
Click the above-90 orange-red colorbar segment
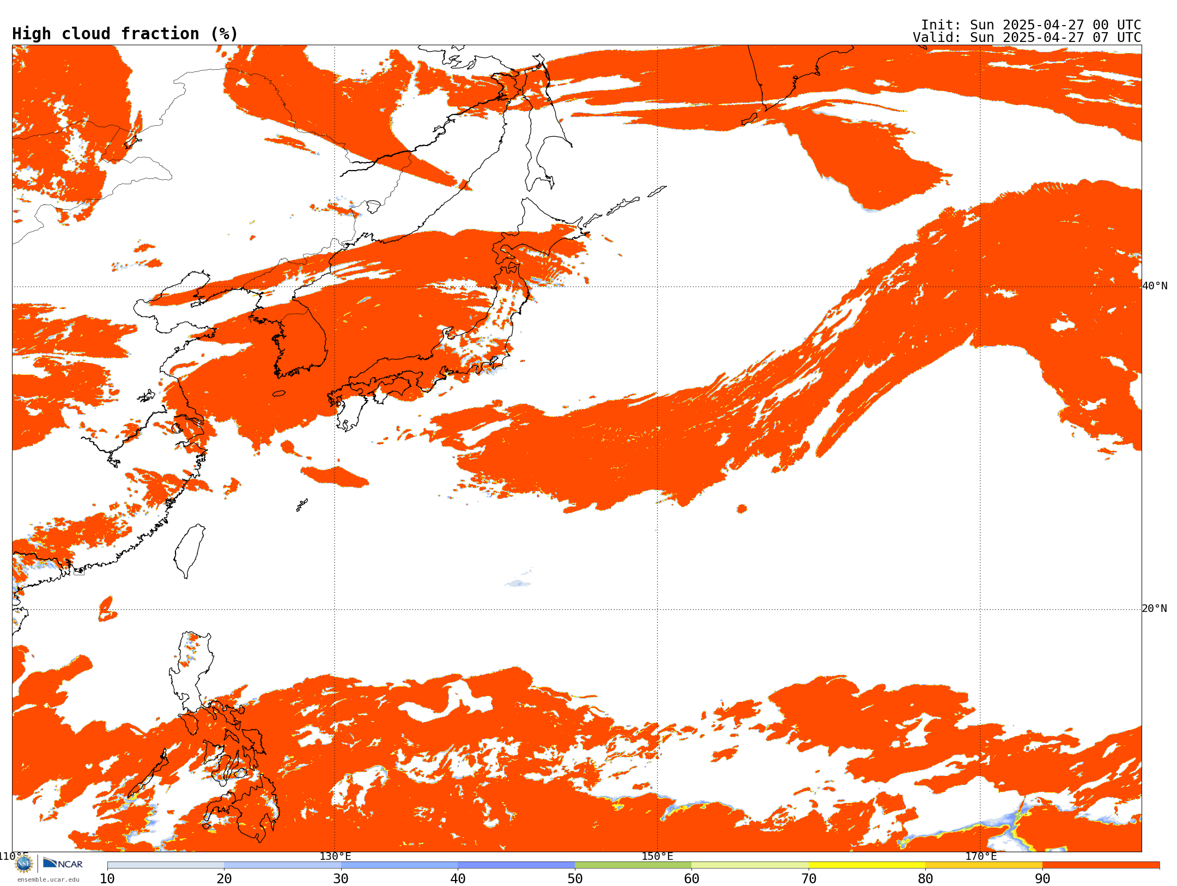pos(1101,865)
